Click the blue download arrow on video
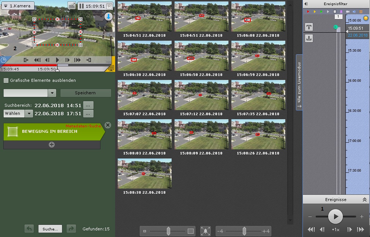This screenshot has height=237, width=370. click(108, 17)
